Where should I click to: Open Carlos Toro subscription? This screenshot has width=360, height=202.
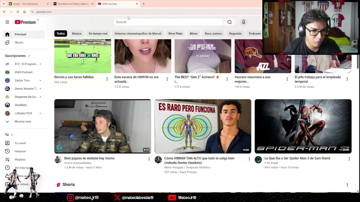(24, 80)
